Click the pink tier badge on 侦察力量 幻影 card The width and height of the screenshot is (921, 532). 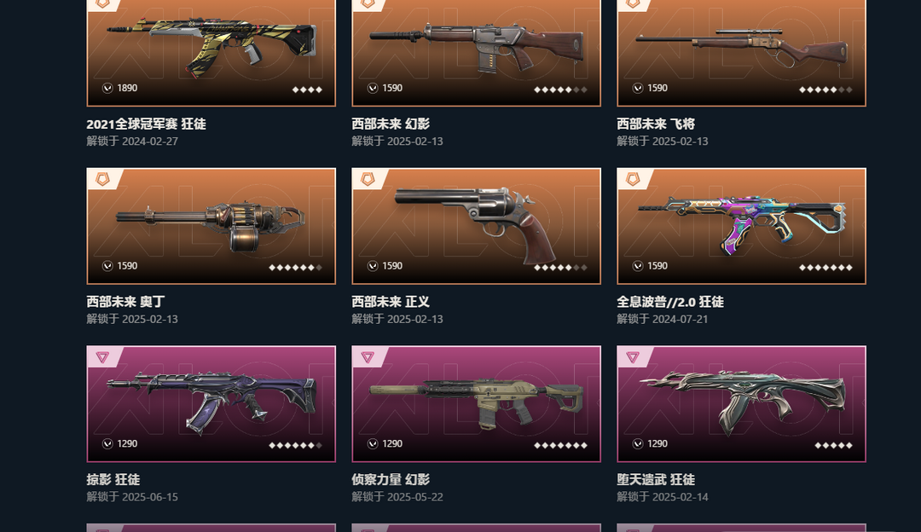click(x=368, y=357)
